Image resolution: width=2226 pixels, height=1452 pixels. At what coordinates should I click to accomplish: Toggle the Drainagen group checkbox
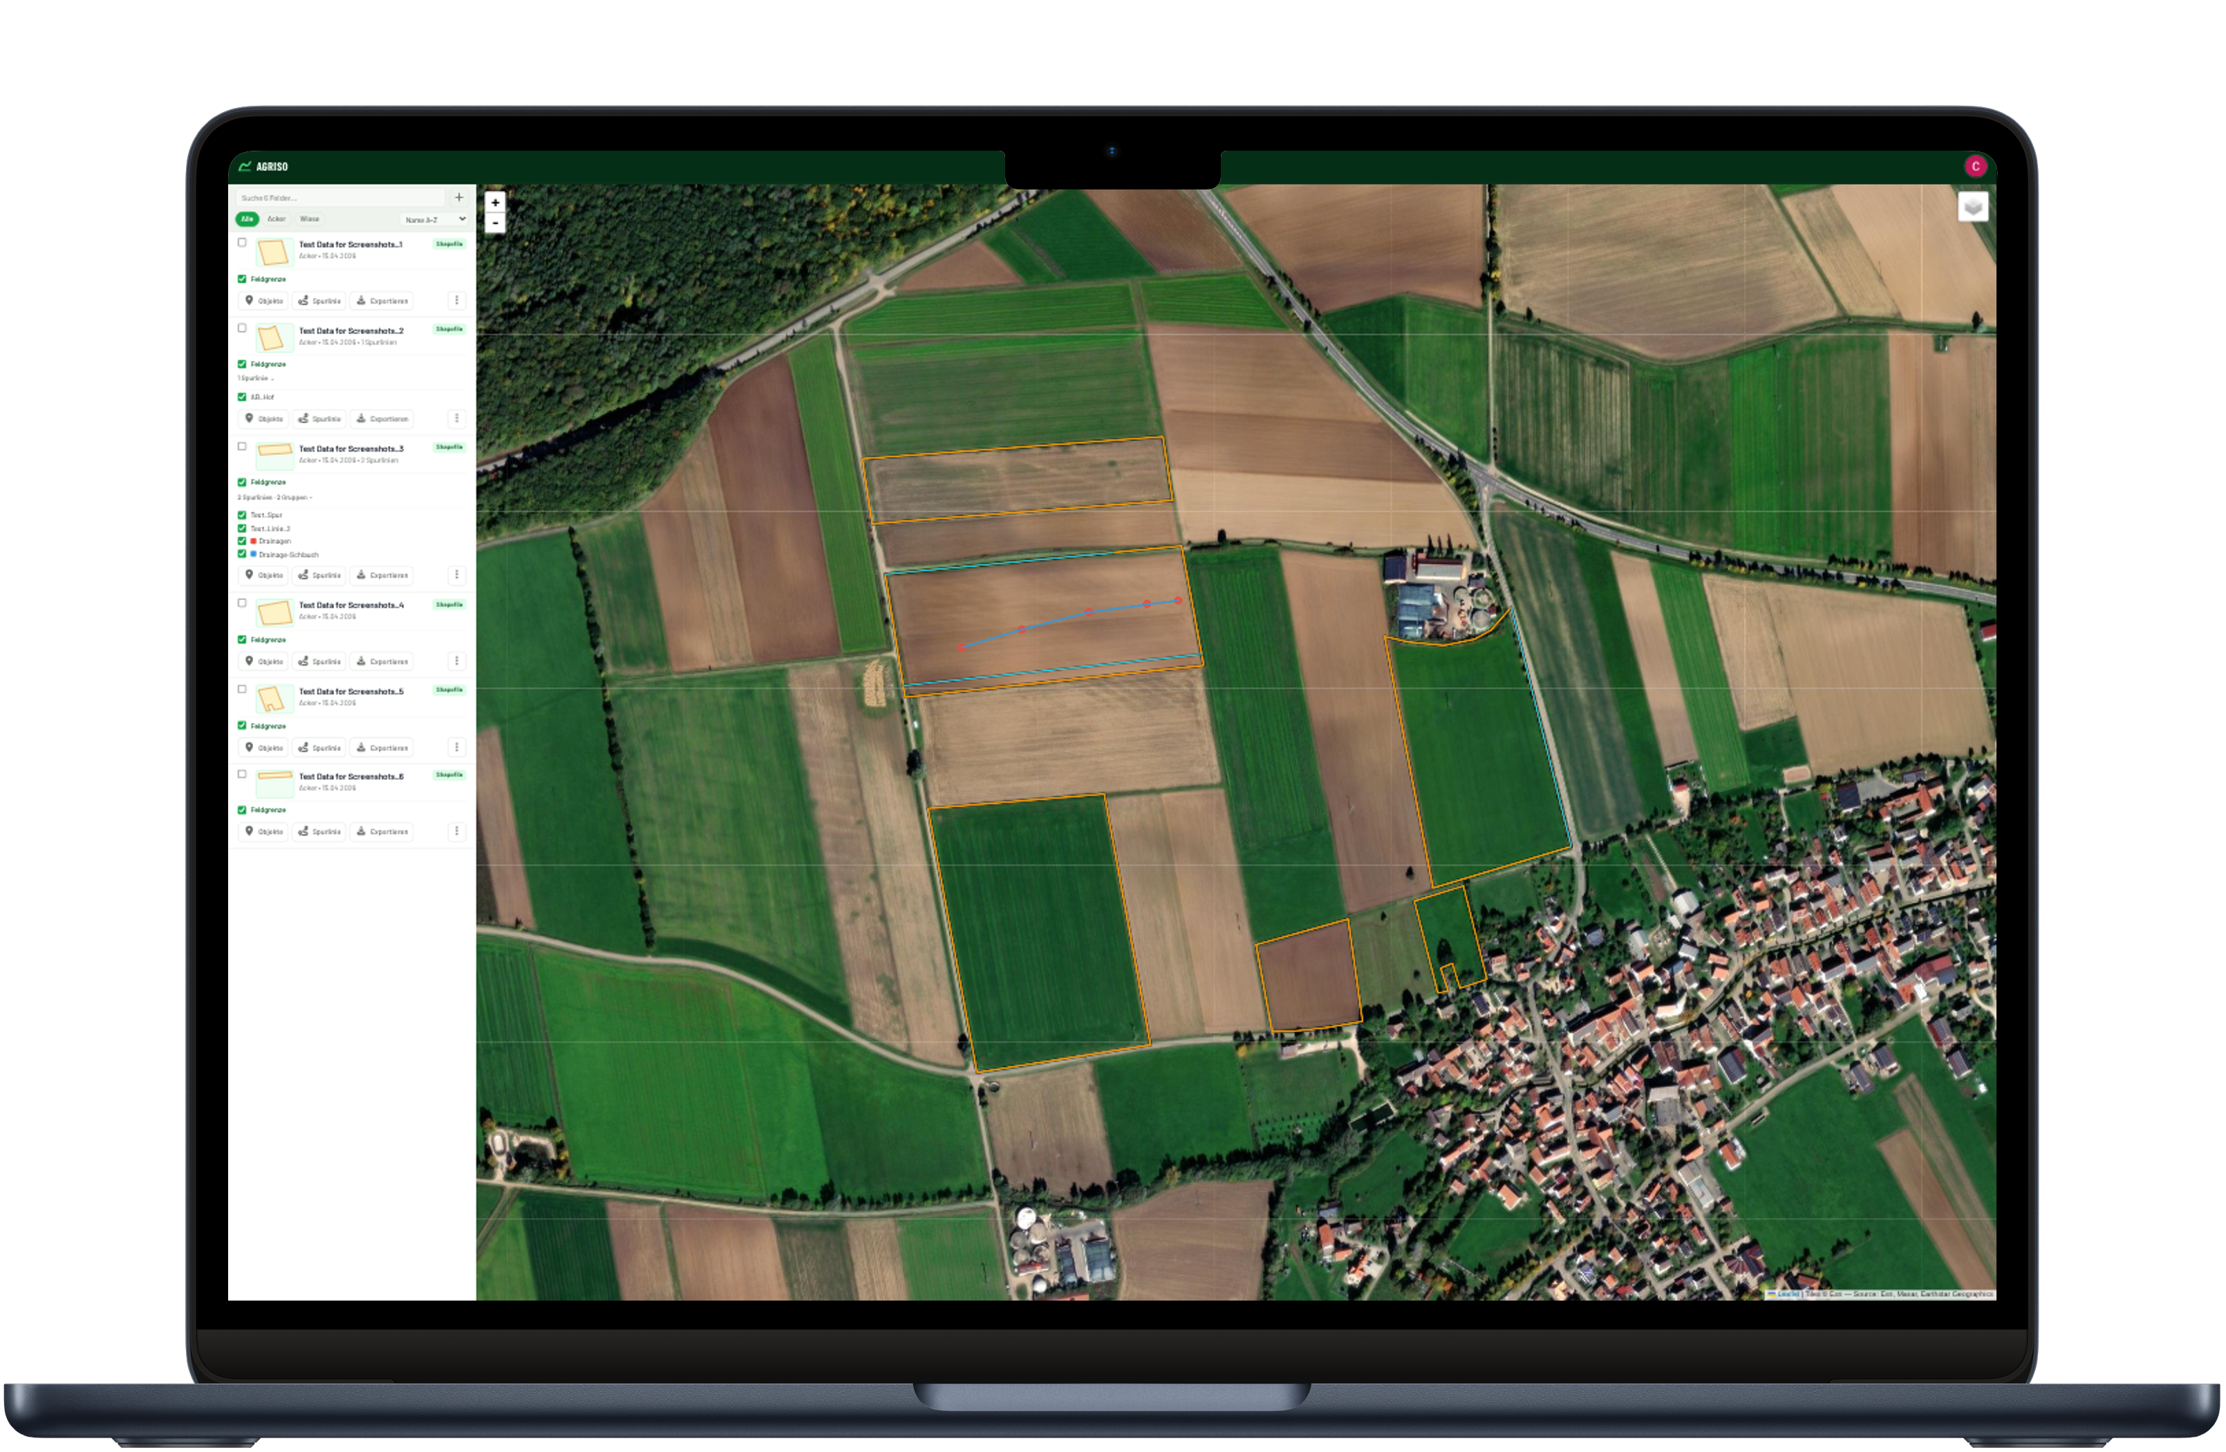(x=242, y=541)
